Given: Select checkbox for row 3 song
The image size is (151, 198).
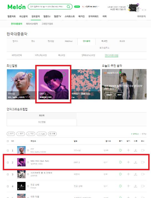Looking at the screenshot, I should coord(8,174).
